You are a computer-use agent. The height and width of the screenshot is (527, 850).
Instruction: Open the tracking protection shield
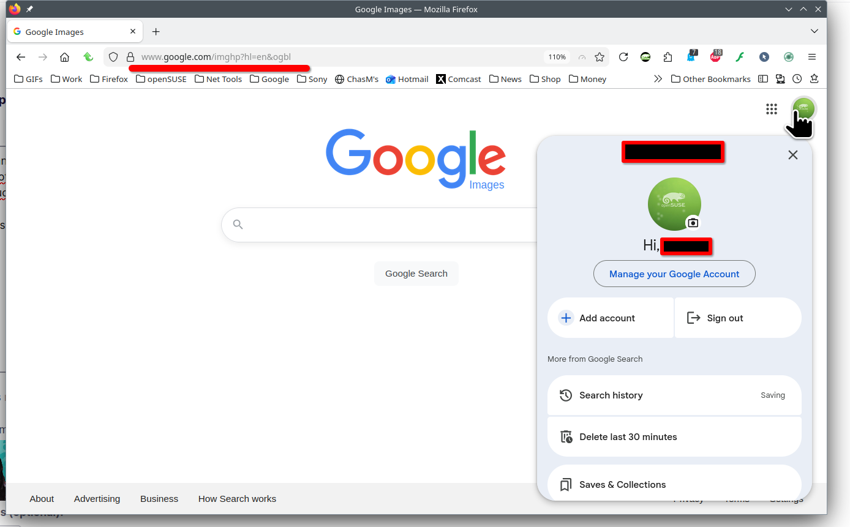113,57
